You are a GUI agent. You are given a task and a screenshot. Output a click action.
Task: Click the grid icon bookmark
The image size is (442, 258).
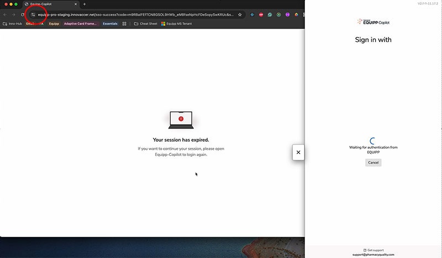tap(124, 24)
